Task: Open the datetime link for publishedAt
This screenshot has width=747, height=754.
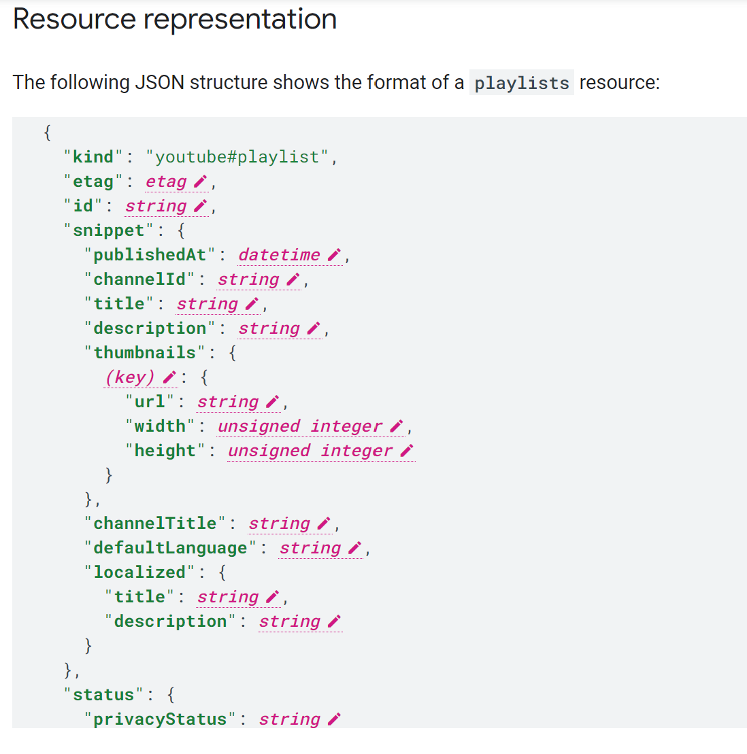Action: 279,255
